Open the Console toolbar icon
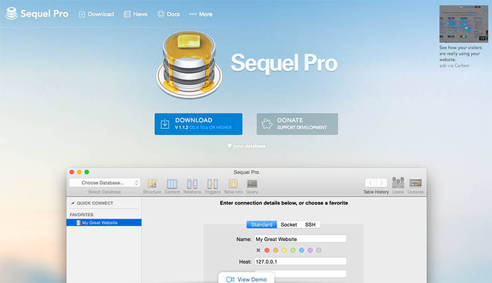The width and height of the screenshot is (492, 283). click(415, 186)
